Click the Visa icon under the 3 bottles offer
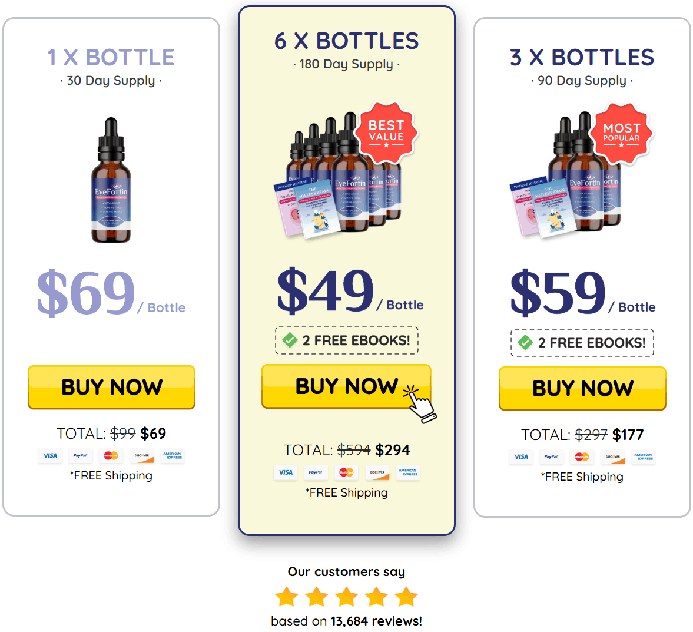Screen dimensions: 693x632 click(521, 457)
